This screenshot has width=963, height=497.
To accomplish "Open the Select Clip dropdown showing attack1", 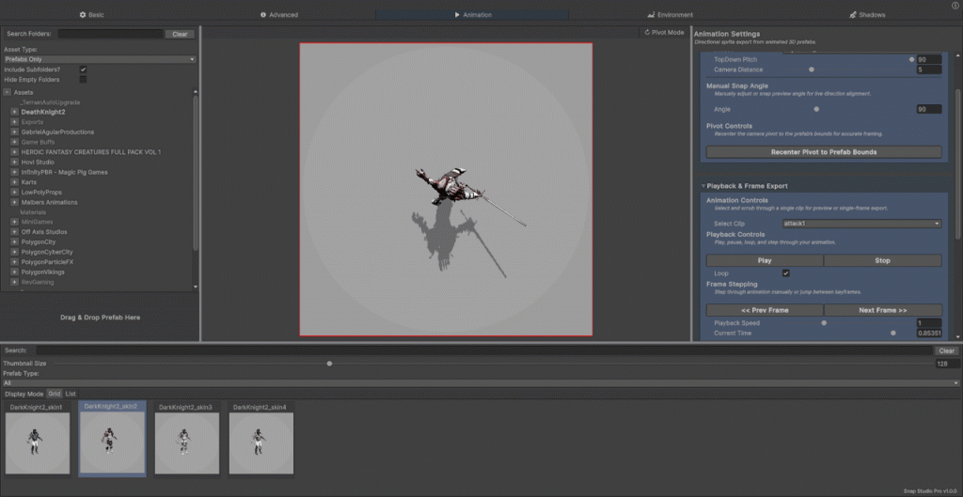I will [860, 224].
